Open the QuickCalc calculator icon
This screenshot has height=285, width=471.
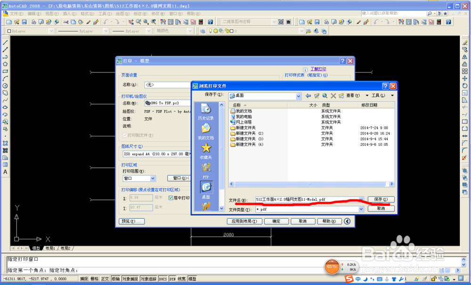[x=201, y=22]
